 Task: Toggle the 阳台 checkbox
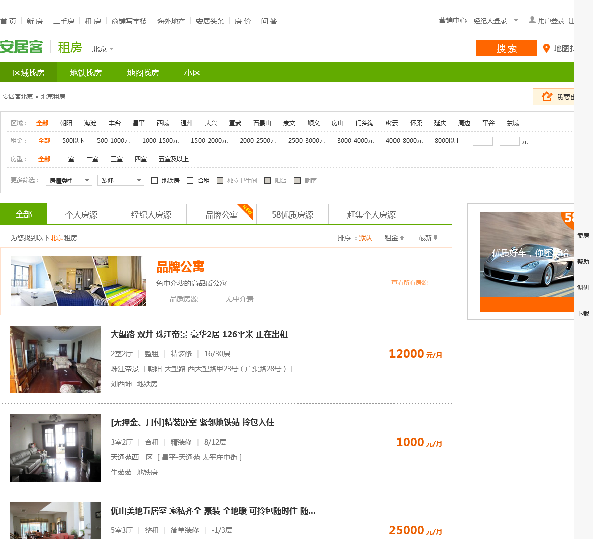tap(267, 181)
